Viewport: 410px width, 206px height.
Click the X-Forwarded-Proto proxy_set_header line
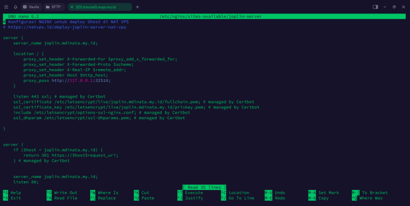[x=78, y=65]
